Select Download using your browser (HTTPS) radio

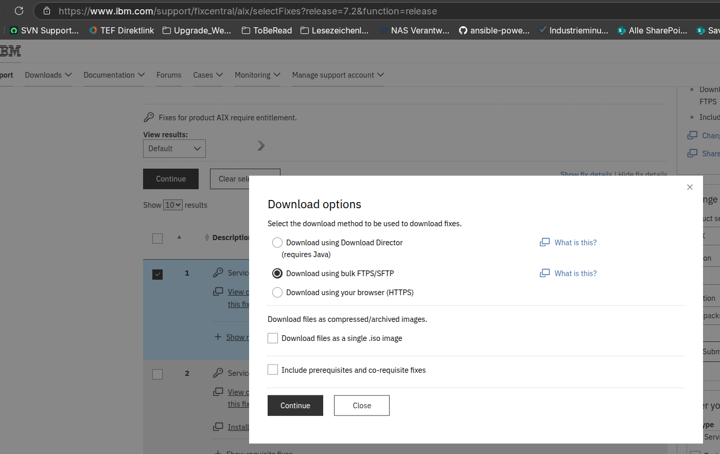[x=277, y=293]
